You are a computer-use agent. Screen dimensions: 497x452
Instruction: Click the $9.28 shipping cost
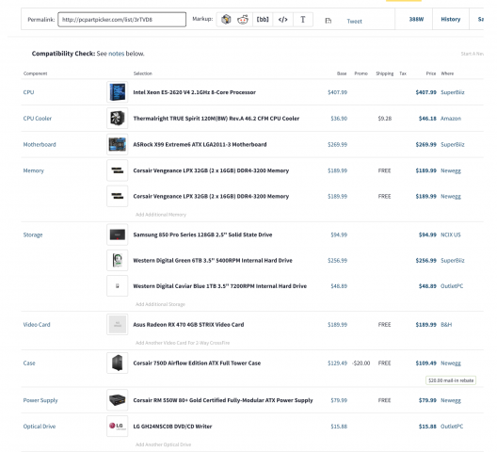click(x=384, y=119)
